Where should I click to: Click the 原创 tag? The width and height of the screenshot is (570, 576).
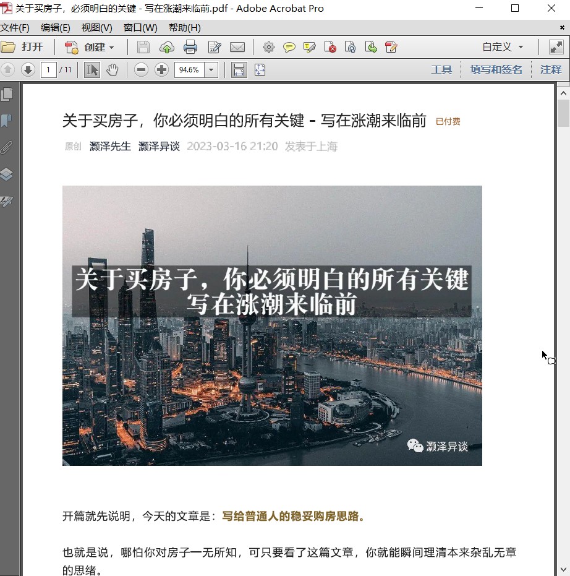click(73, 146)
